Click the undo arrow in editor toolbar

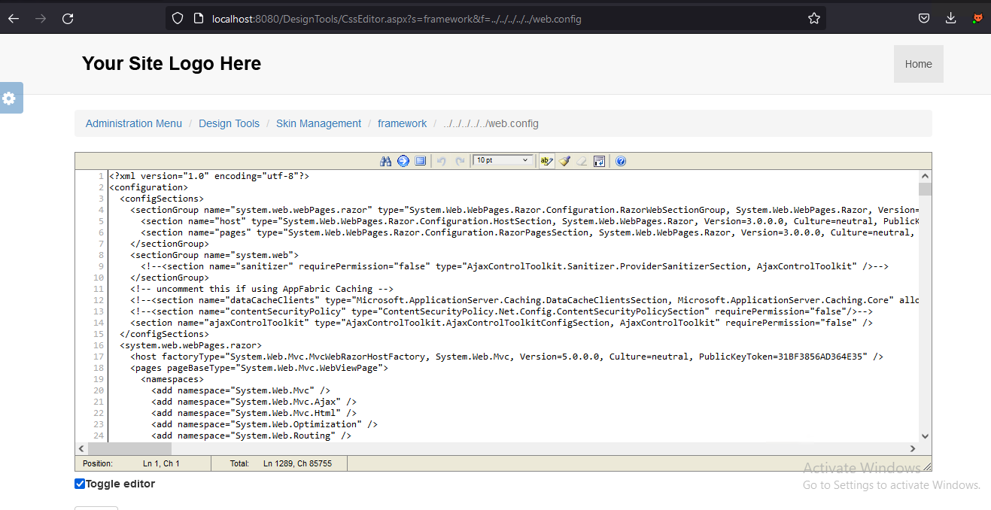point(442,161)
